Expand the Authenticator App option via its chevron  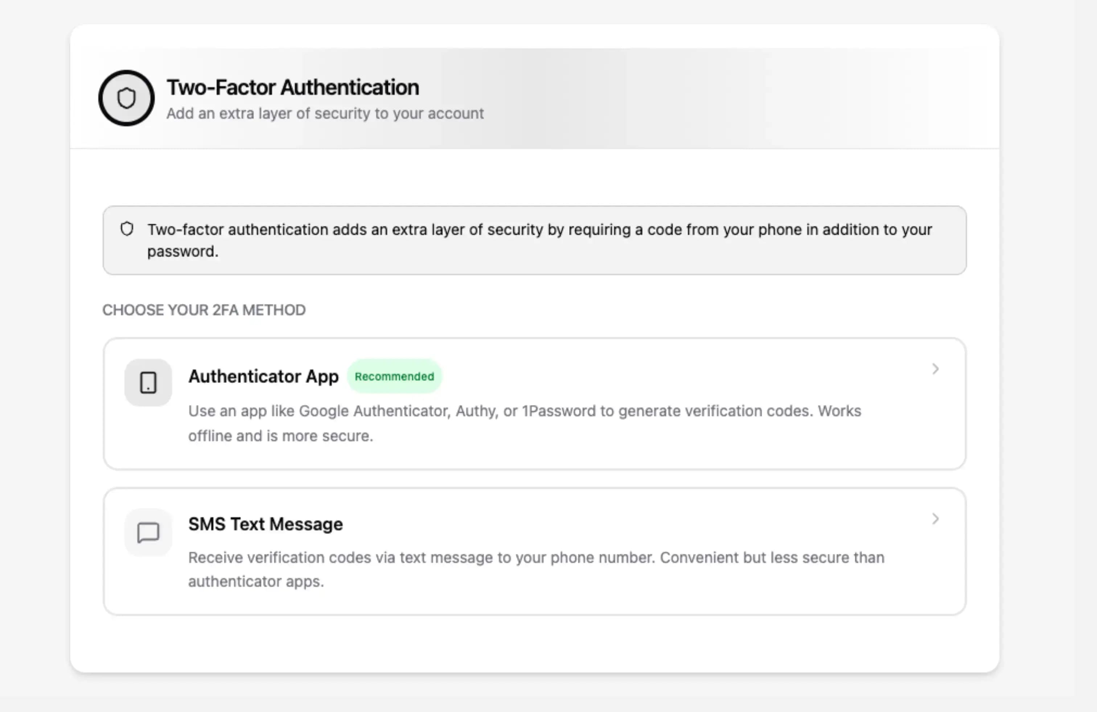[x=935, y=368]
